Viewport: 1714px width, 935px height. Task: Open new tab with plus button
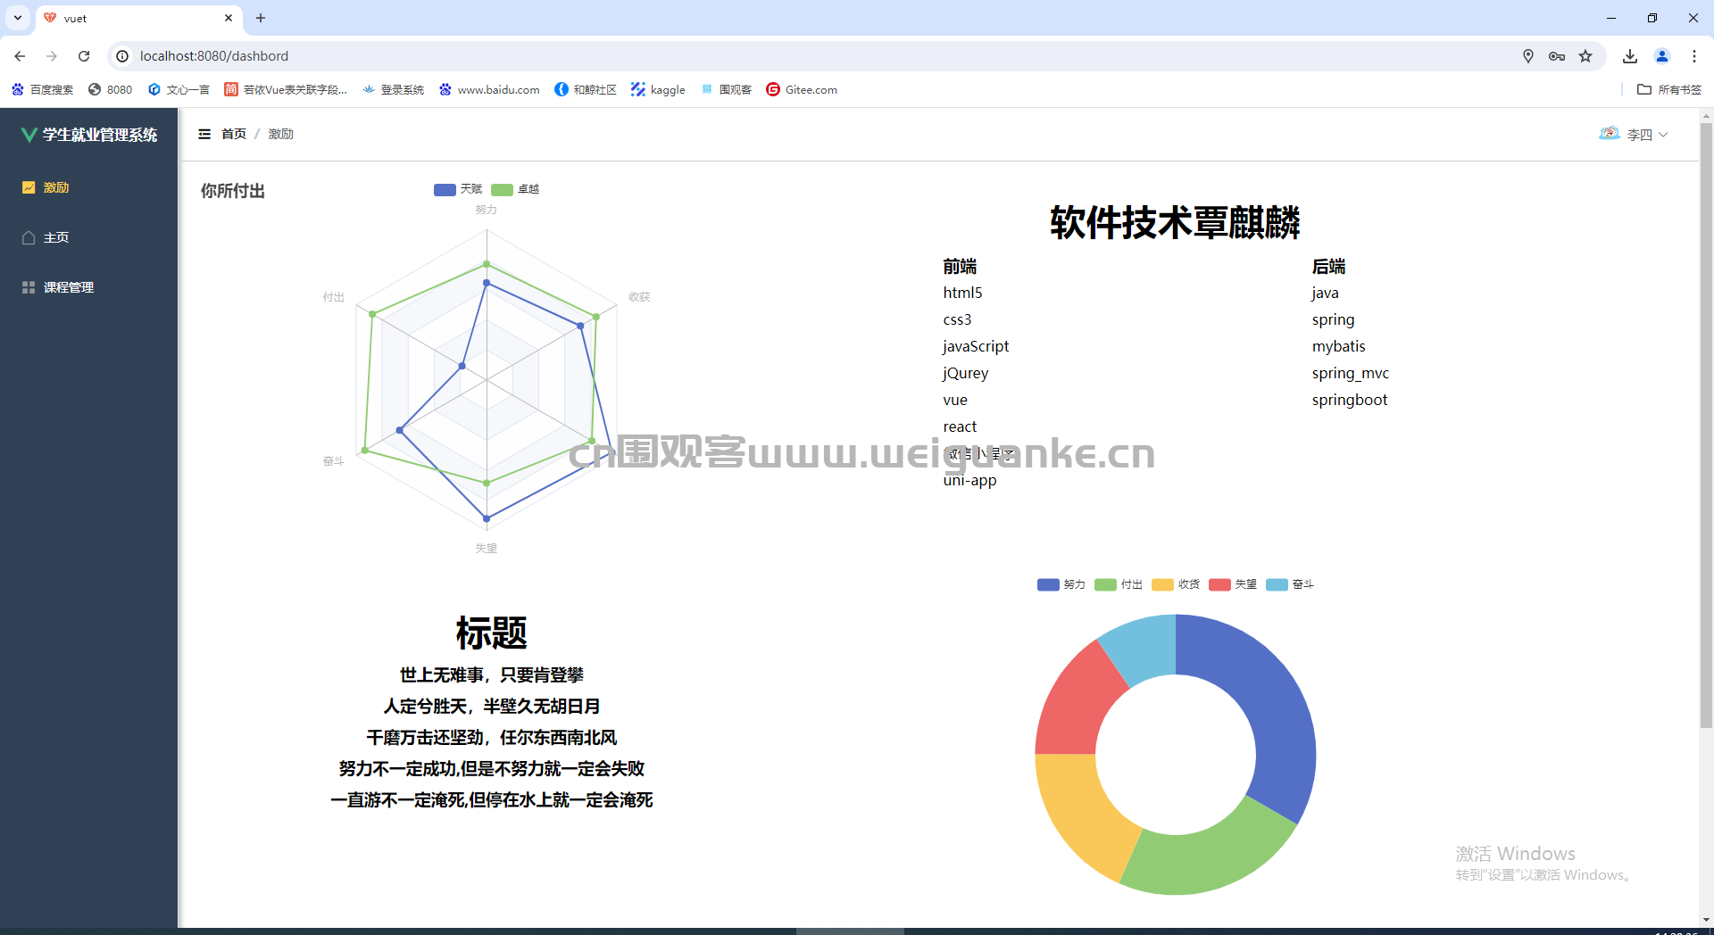261,18
